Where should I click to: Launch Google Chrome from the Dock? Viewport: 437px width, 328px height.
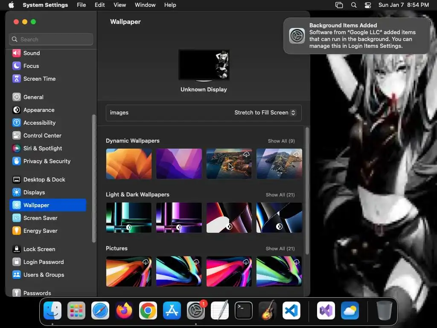(148, 310)
